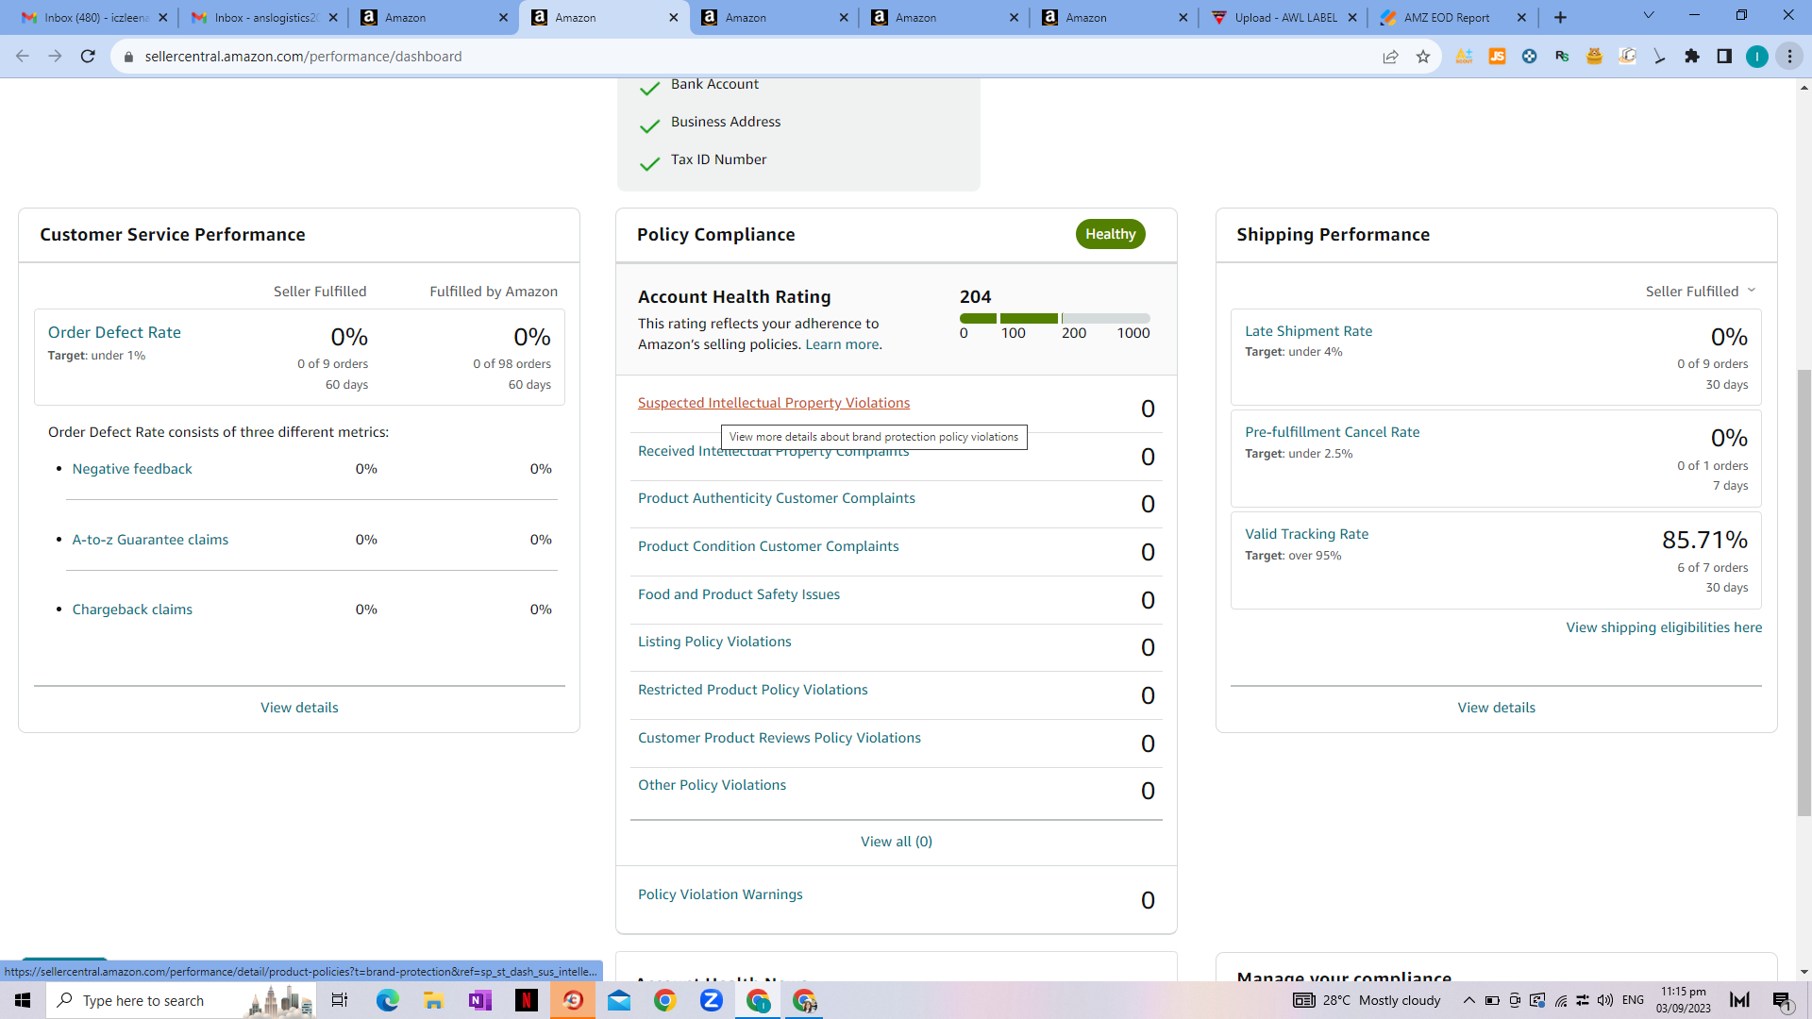
Task: Open the Mail app from the taskbar
Action: pos(619,1000)
